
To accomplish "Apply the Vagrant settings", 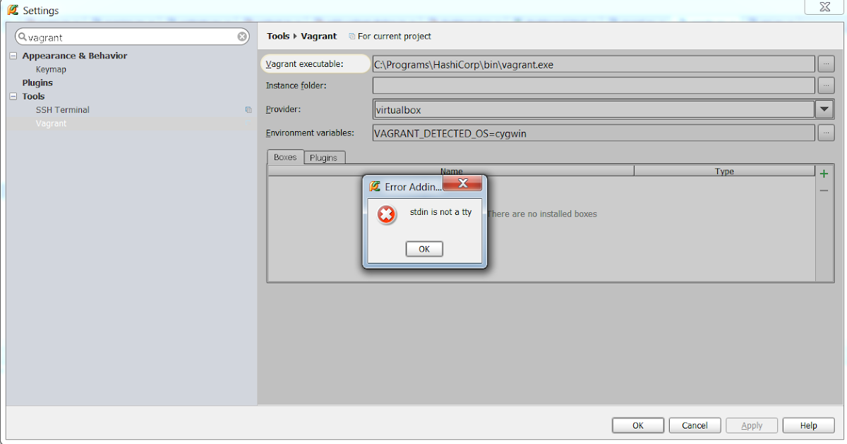I will pos(752,425).
